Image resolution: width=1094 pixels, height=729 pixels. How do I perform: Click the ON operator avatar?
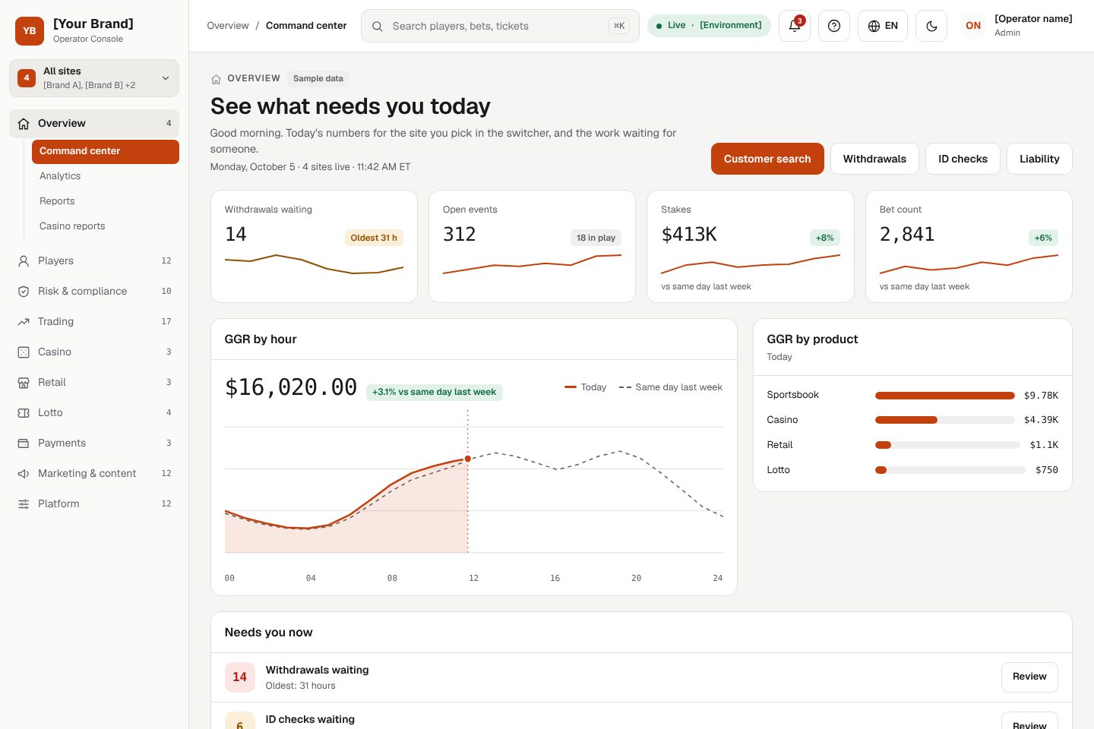(973, 26)
